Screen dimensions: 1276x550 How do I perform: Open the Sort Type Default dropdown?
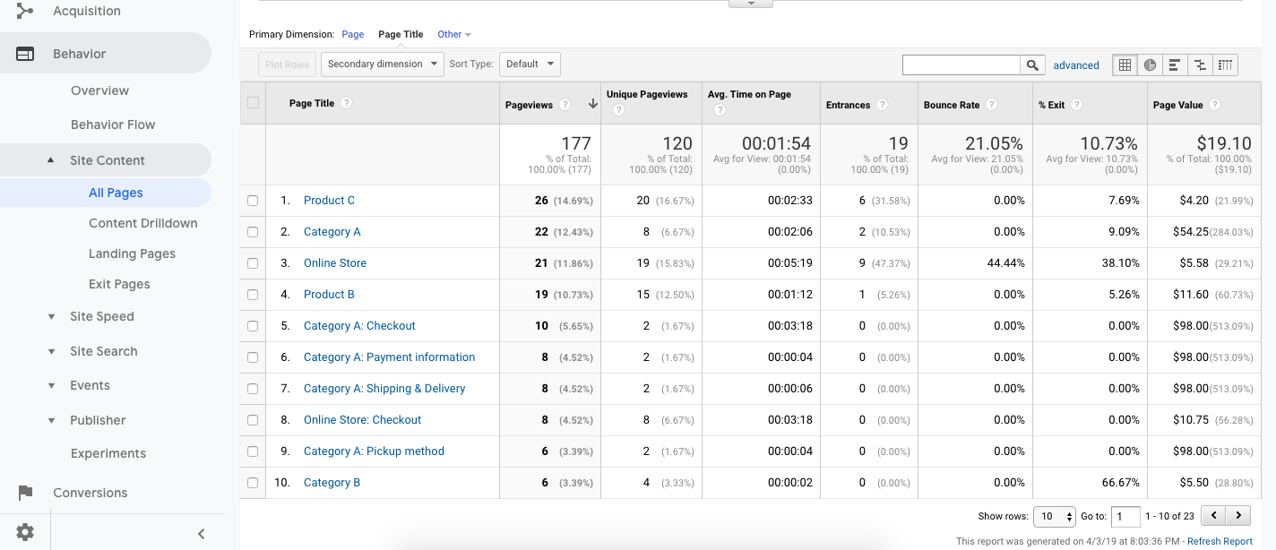(x=530, y=64)
